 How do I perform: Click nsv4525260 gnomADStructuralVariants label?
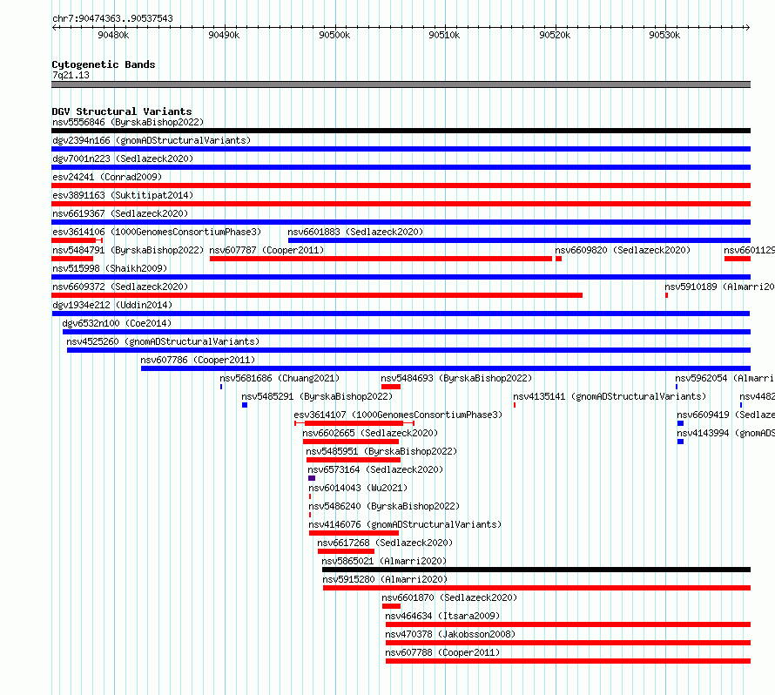[x=163, y=341]
